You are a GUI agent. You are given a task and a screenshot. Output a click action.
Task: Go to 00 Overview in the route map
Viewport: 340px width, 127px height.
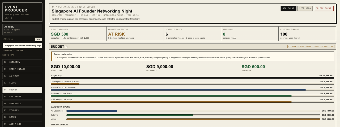22,62
